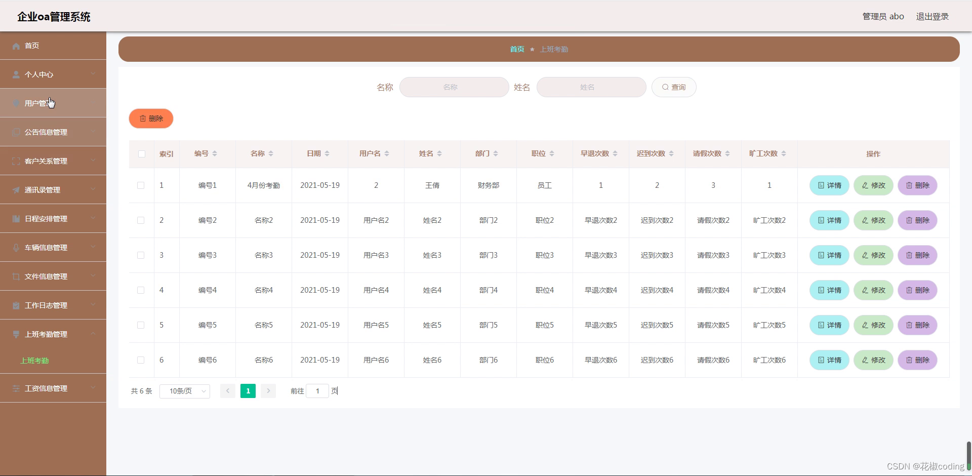972x476 pixels.
Task: Sort the 日期 column using its sort arrows
Action: click(x=327, y=154)
